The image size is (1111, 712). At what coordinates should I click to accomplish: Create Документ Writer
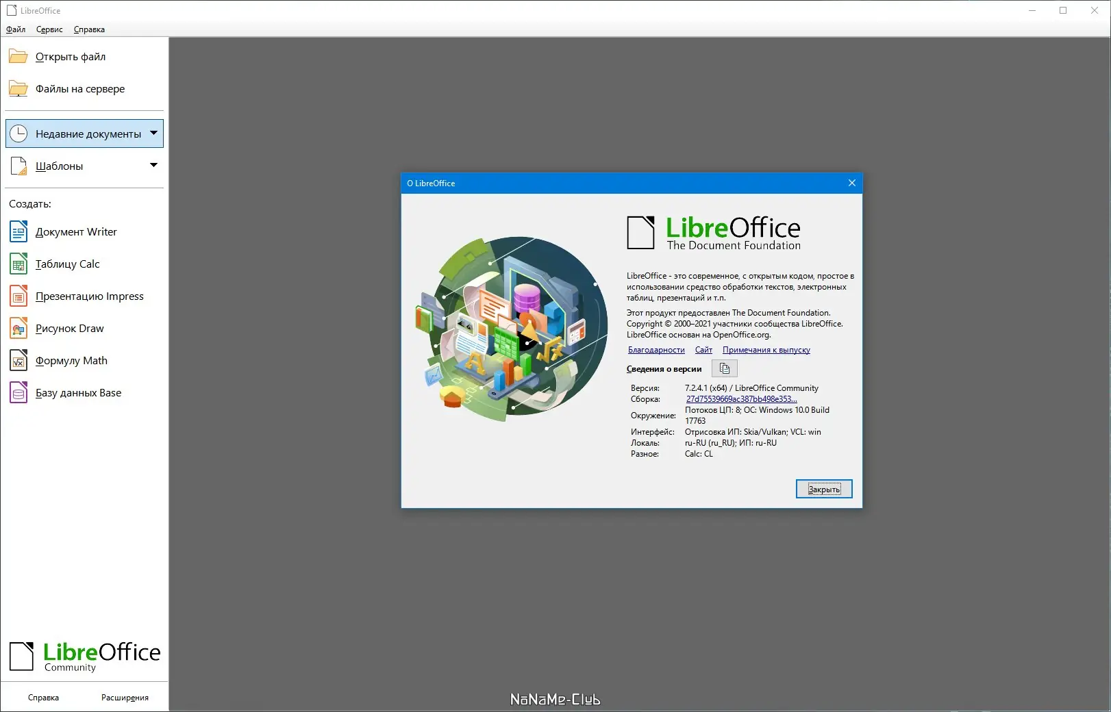pos(76,231)
